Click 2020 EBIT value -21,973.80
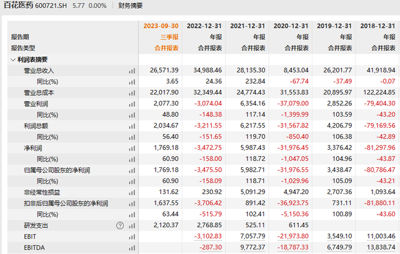Image resolution: width=400 pixels, height=254 pixels. (x=293, y=236)
